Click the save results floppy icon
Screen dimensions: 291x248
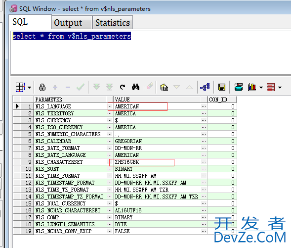pyautogui.click(x=222, y=87)
